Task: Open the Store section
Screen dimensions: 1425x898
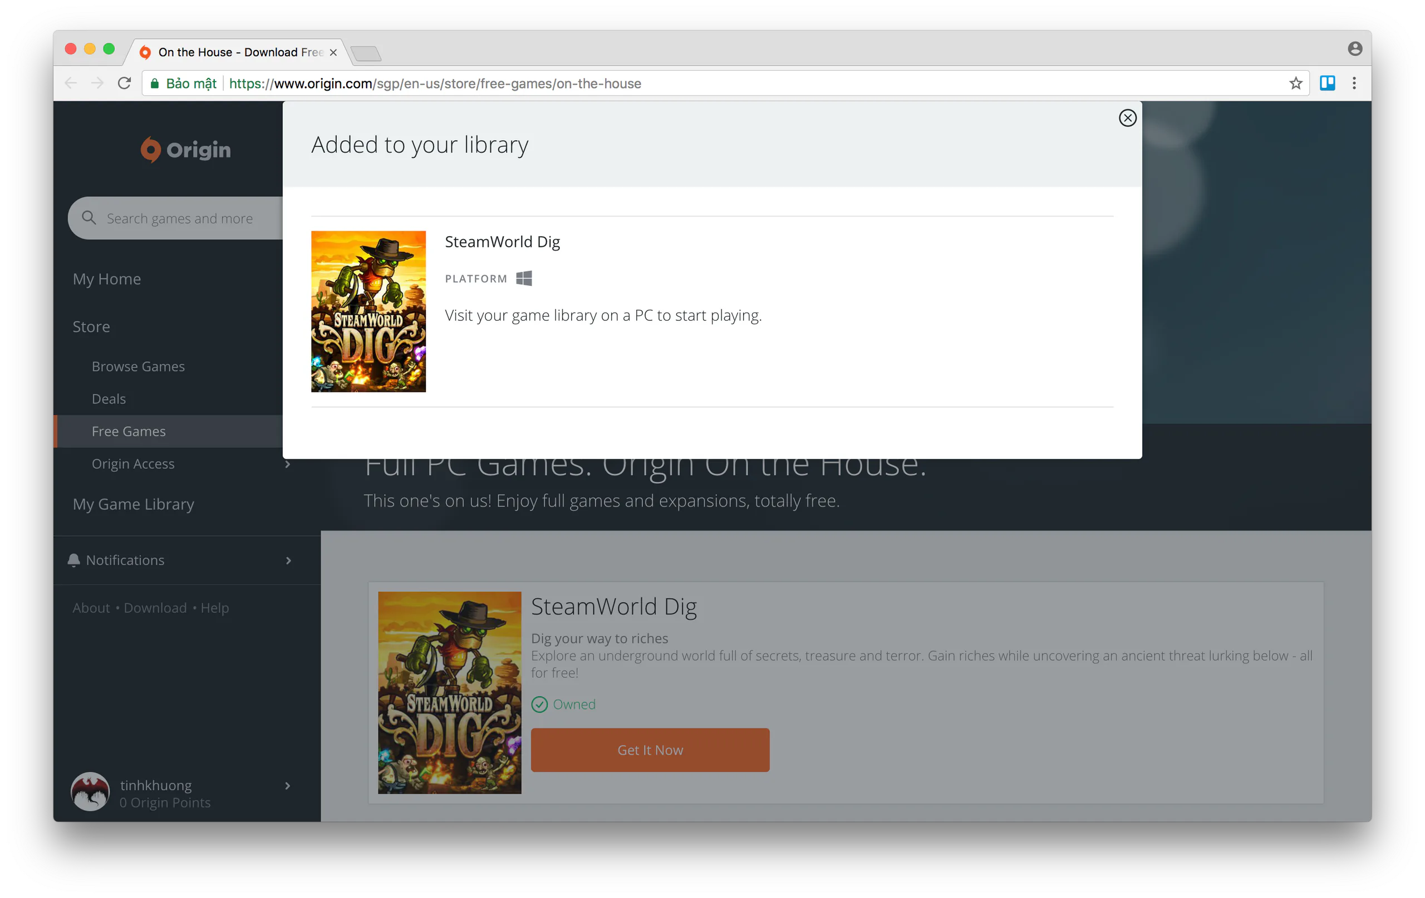Action: (x=91, y=326)
